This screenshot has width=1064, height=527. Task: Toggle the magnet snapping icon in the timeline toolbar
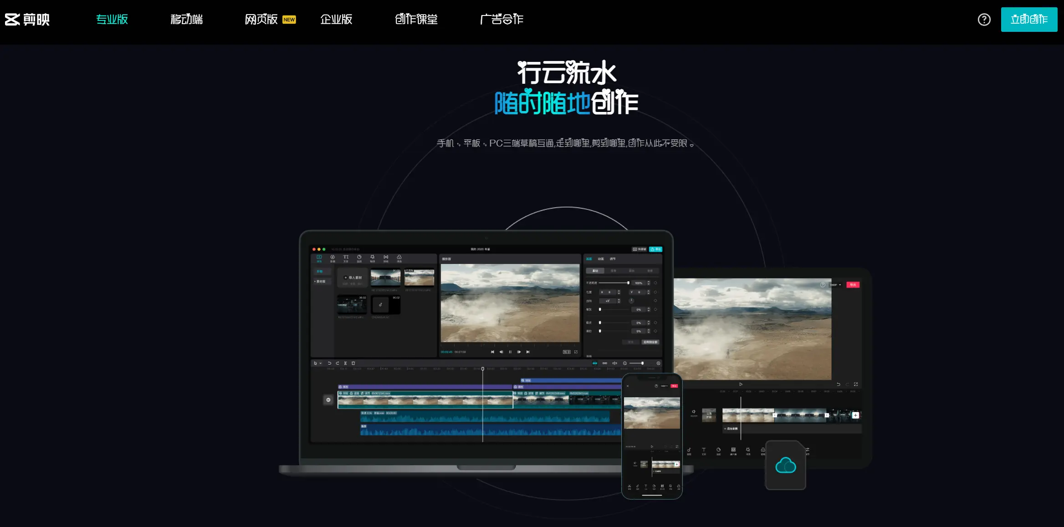[x=595, y=363]
